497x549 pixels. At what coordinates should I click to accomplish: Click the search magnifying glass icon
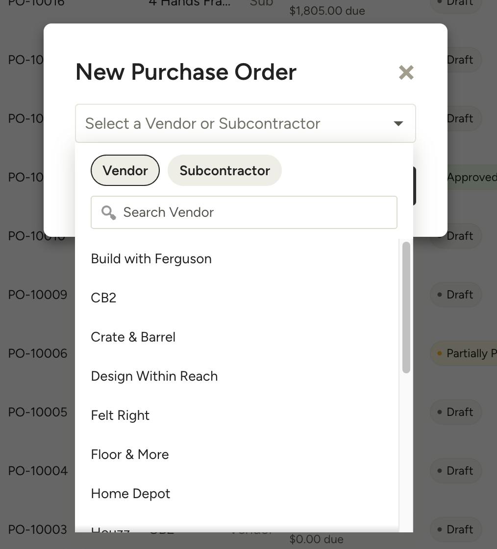click(x=108, y=212)
